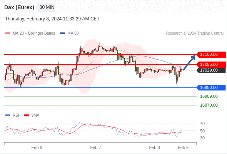Click the 17029.00 current price tag

coord(211,70)
